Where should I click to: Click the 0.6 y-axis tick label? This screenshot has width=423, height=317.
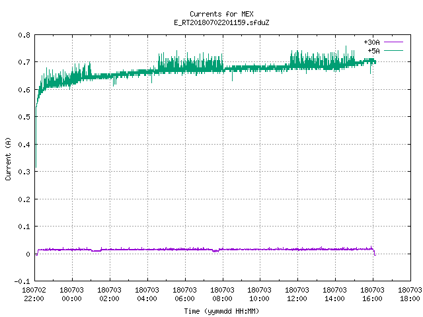(x=24, y=90)
